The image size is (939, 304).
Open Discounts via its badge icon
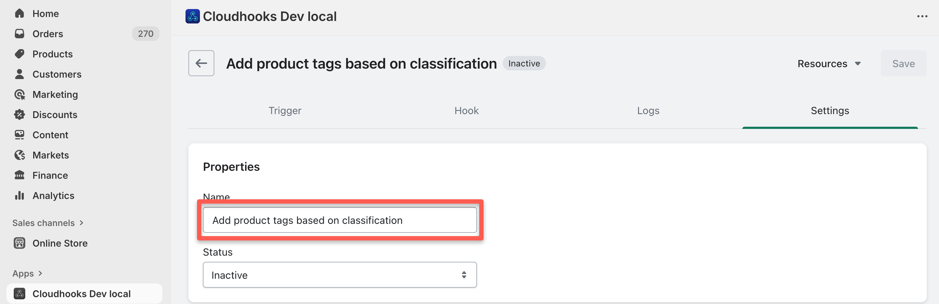[19, 115]
